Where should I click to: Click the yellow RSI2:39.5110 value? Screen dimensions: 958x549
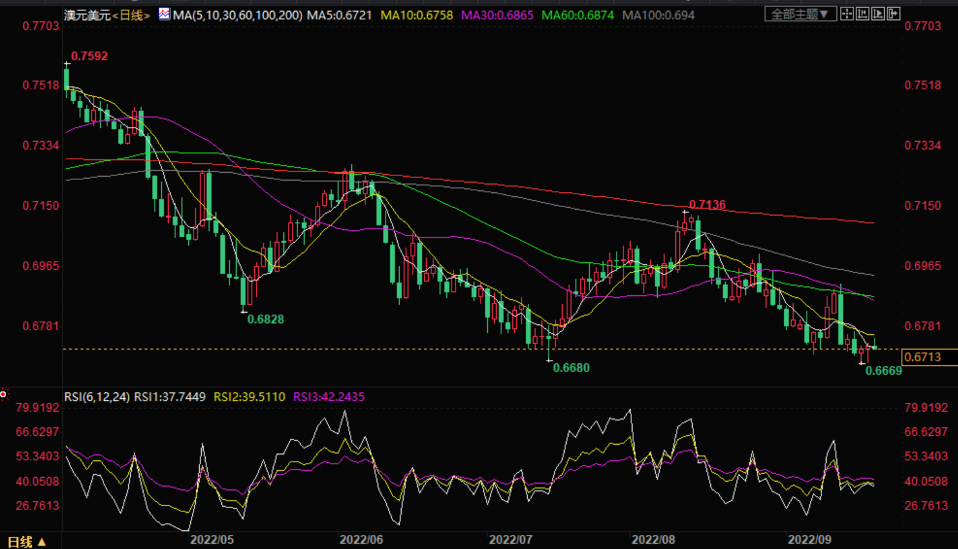pyautogui.click(x=249, y=397)
